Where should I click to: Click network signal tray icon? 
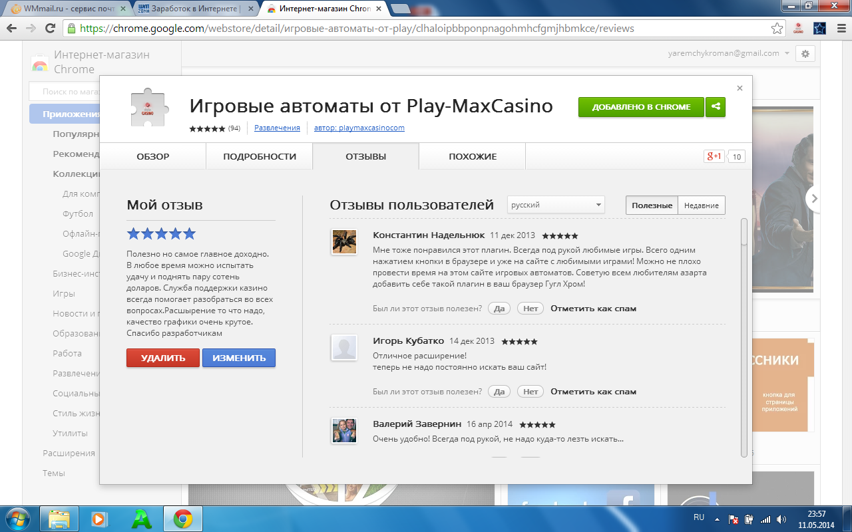pos(765,519)
